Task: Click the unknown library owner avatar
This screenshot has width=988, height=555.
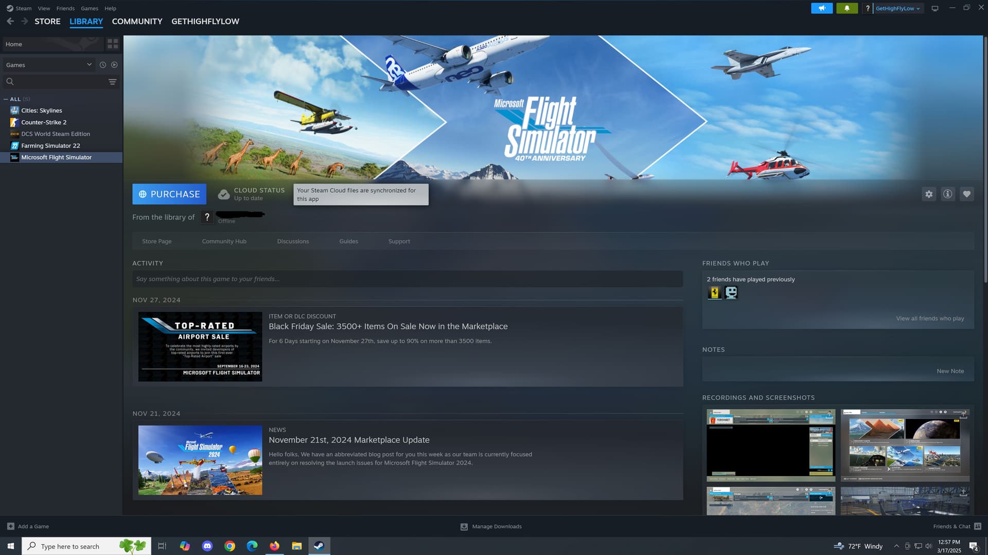Action: [x=207, y=217]
